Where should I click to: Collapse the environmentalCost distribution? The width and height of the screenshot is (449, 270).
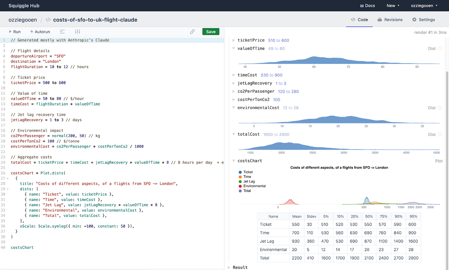[x=233, y=108]
